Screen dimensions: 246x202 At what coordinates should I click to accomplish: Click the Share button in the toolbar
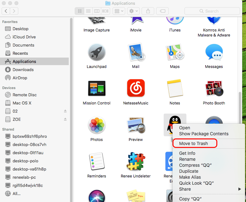click(x=148, y=11)
